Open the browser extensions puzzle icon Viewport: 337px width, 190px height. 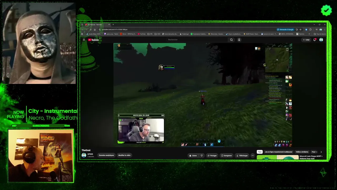(310, 30)
